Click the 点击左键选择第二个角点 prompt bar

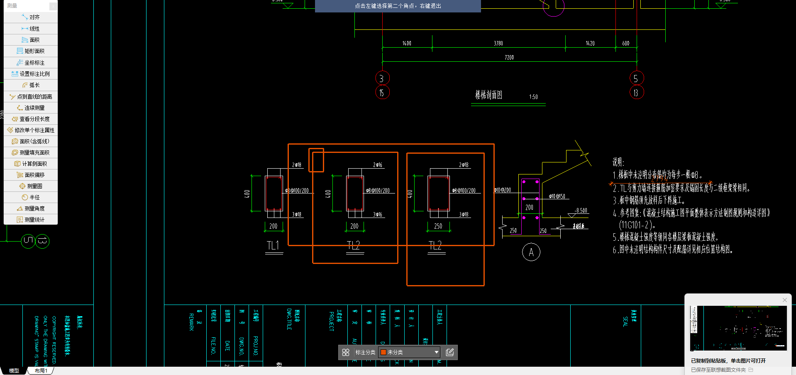pos(398,6)
